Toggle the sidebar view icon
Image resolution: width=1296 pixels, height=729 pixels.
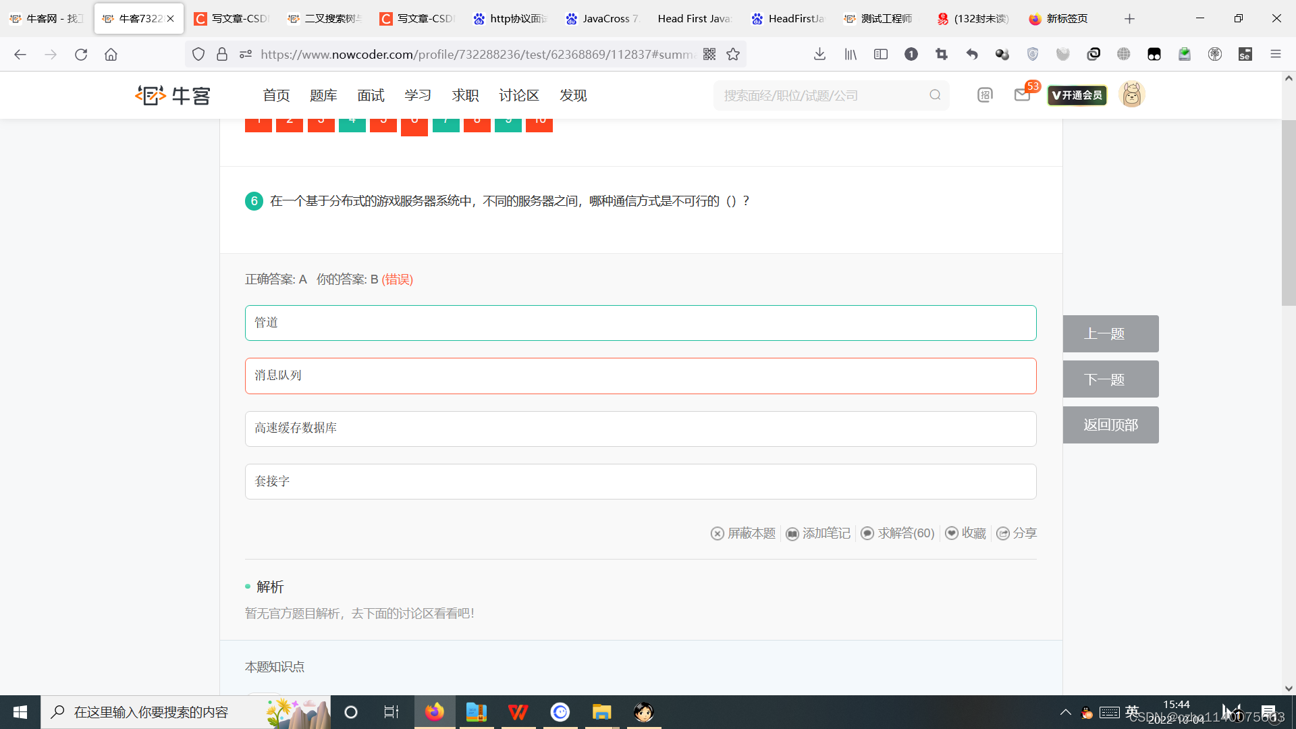coord(881,54)
